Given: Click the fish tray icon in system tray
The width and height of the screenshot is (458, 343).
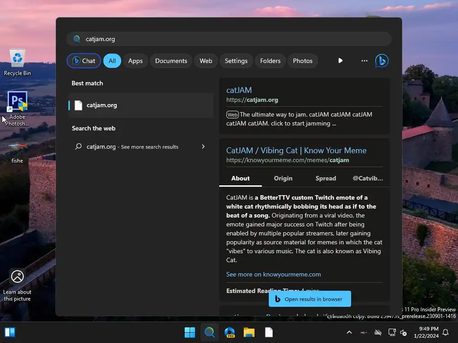Looking at the screenshot, I should click(x=364, y=332).
